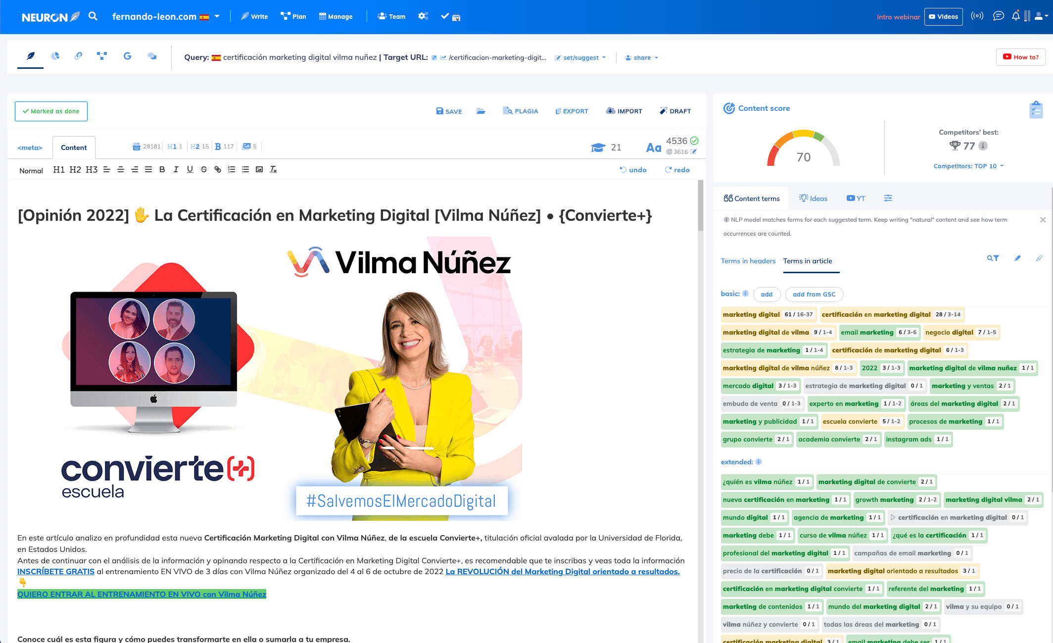
Task: Switch to Terms in headers
Action: pos(748,261)
